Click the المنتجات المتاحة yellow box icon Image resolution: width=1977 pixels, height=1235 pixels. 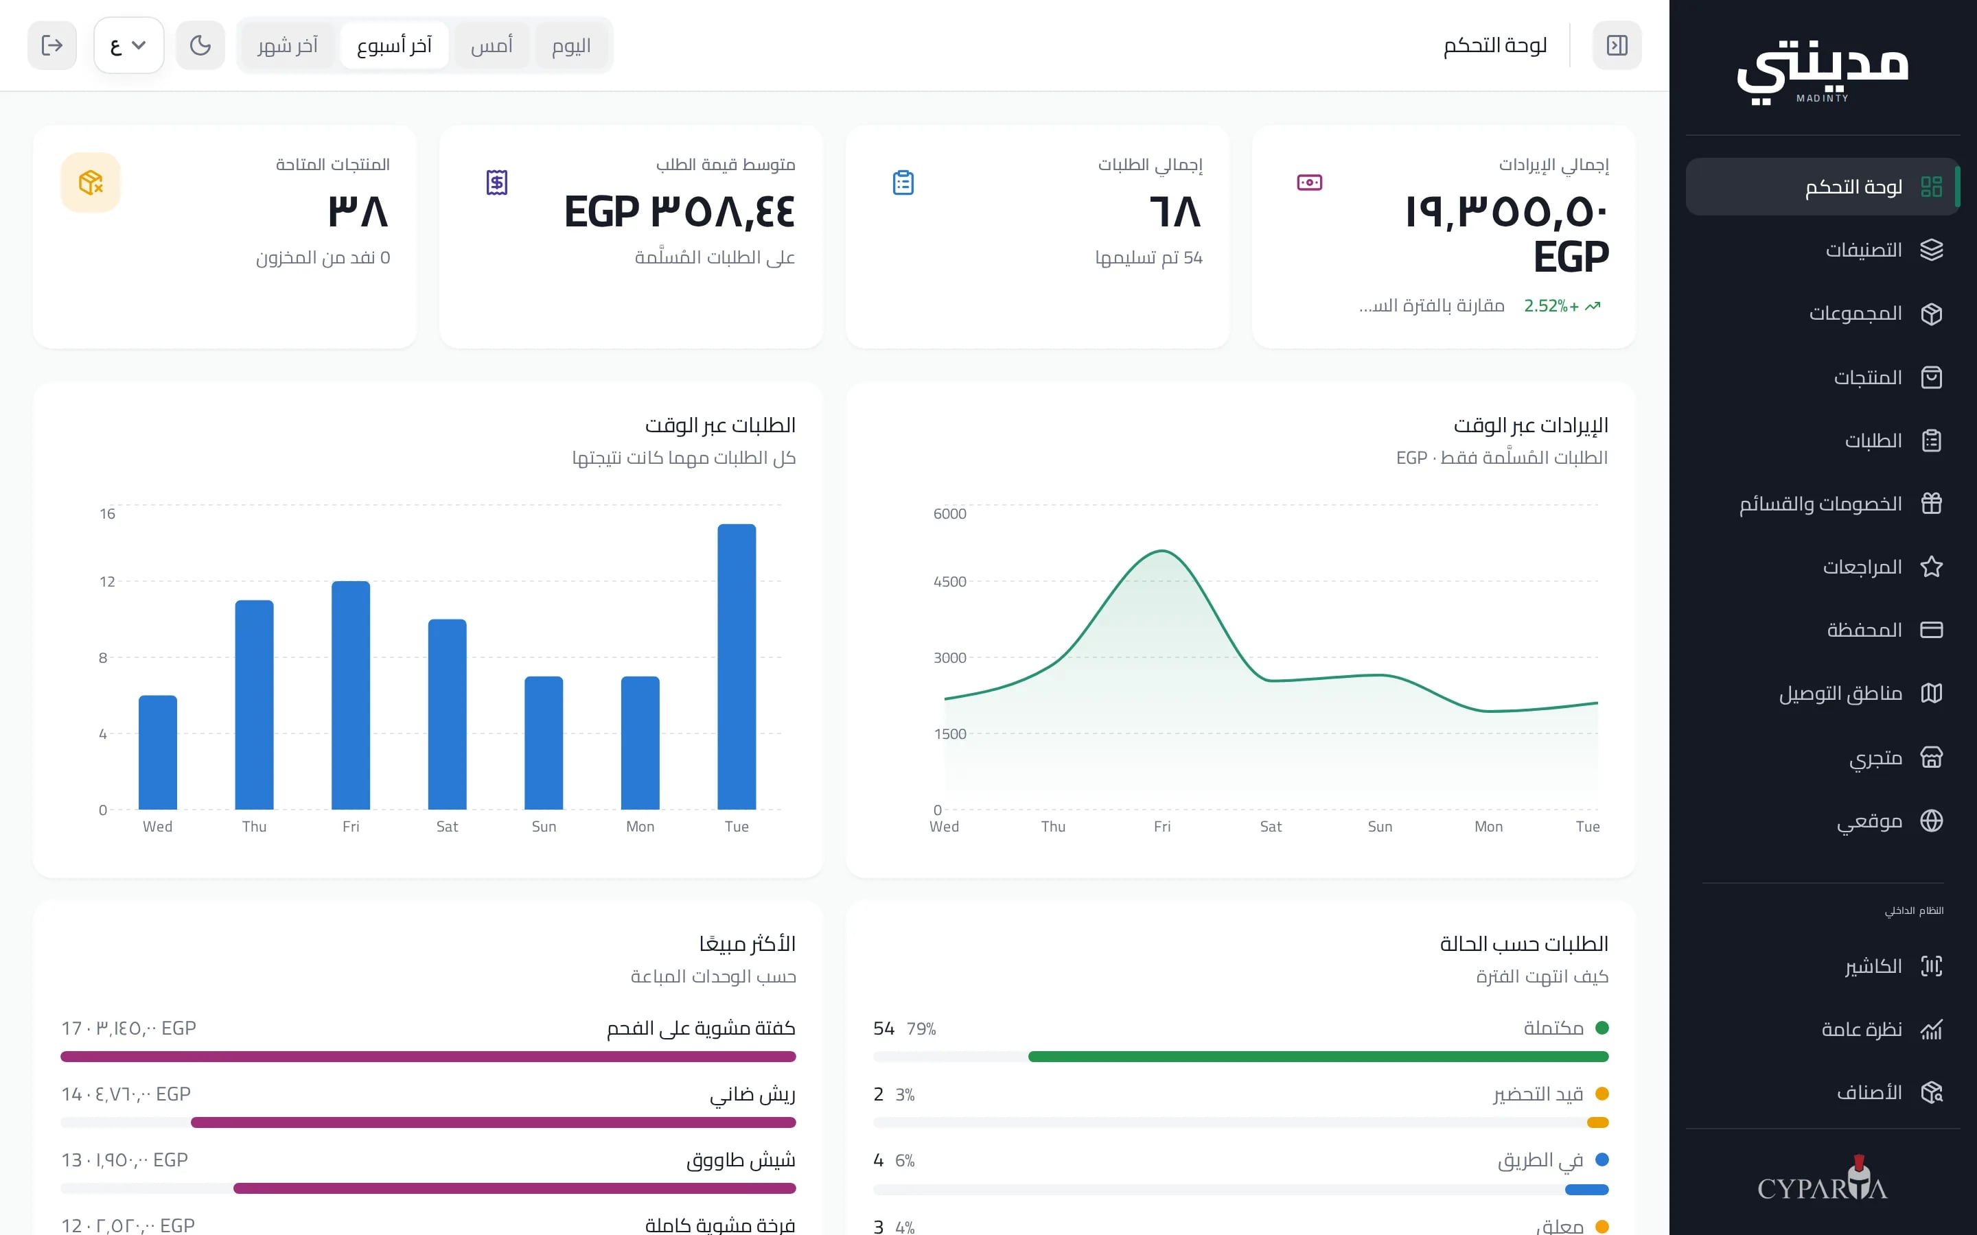[91, 182]
